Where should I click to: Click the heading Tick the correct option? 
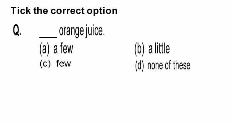coord(64,11)
